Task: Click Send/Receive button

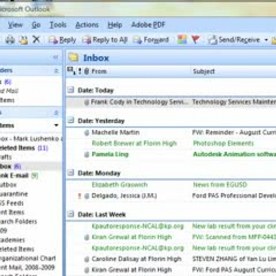Action: click(x=235, y=40)
